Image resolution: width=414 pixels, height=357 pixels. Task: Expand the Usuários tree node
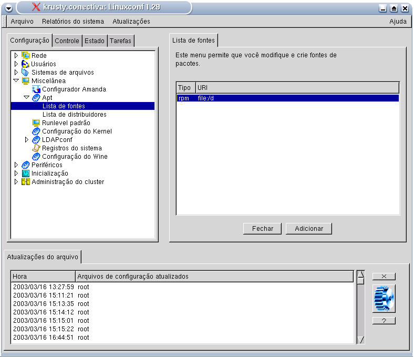[16, 64]
